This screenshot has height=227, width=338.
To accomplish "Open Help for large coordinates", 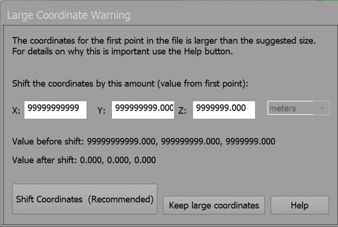I will [299, 205].
